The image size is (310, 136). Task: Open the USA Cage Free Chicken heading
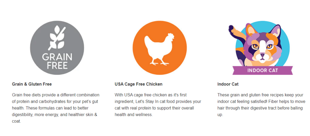tap(139, 84)
